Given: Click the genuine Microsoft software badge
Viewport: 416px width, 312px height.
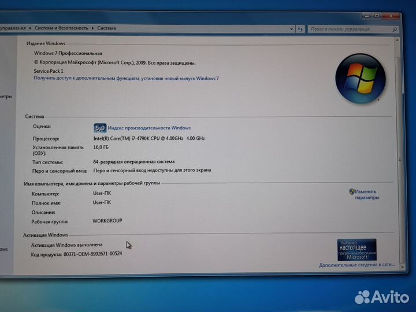Looking at the screenshot, I should coord(357,250).
